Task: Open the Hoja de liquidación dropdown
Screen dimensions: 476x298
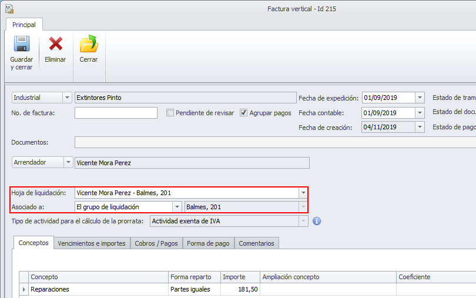Action: 303,193
